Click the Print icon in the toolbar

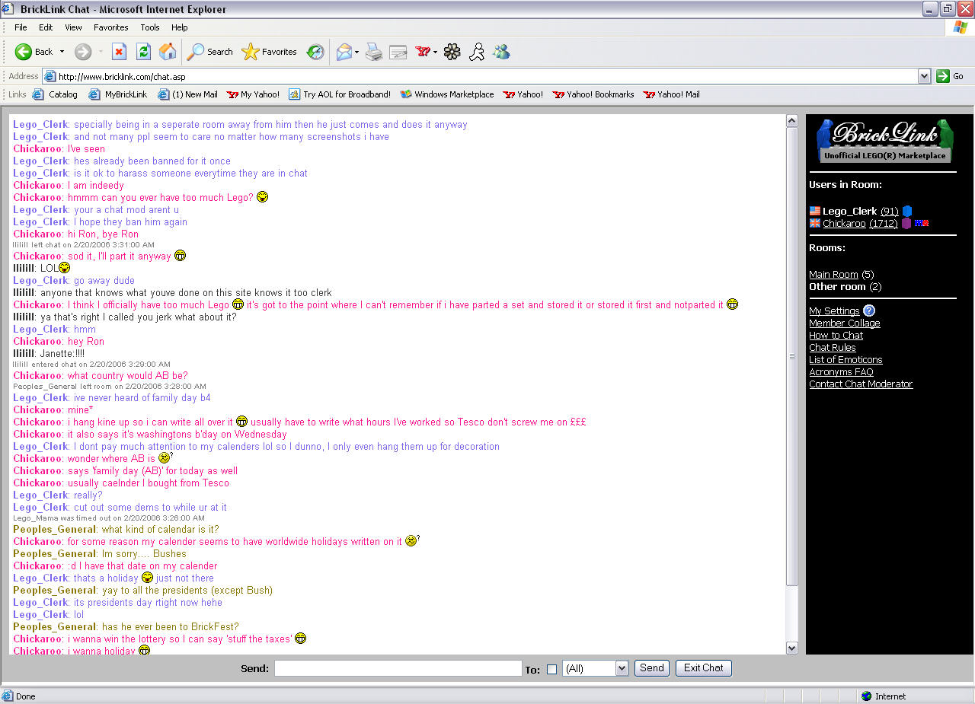[x=373, y=52]
